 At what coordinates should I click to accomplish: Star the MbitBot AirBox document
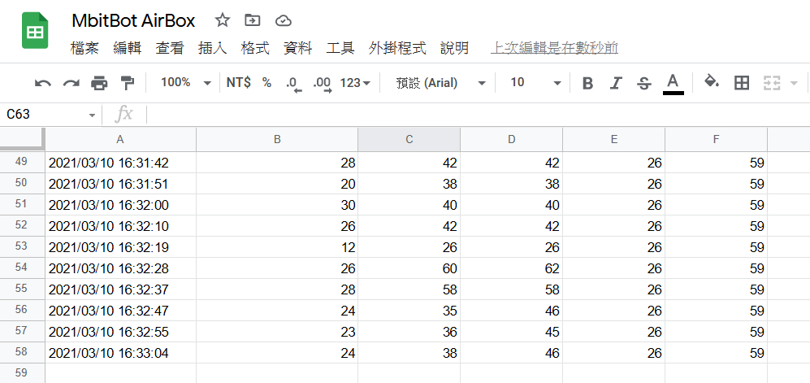tap(223, 20)
